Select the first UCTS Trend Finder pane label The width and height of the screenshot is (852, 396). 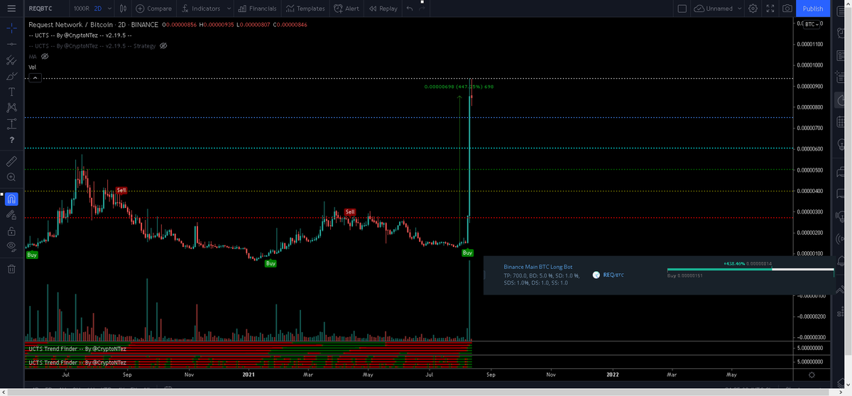77,348
